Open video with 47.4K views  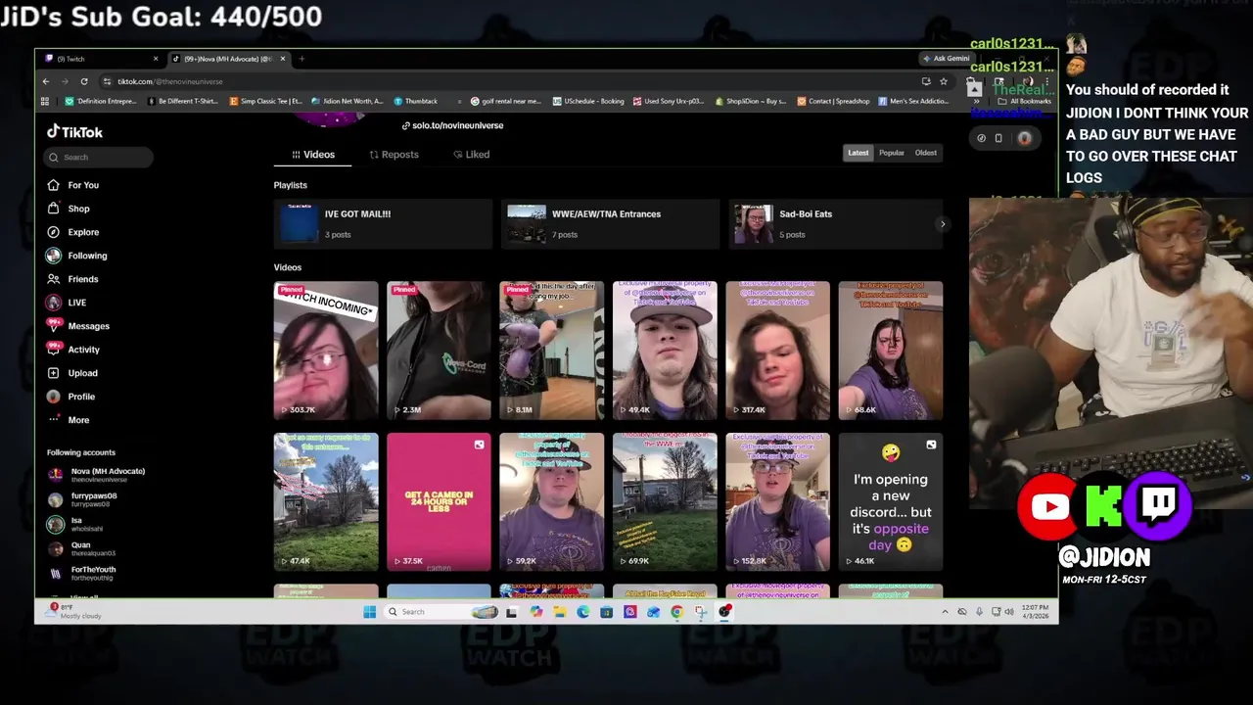tap(326, 501)
